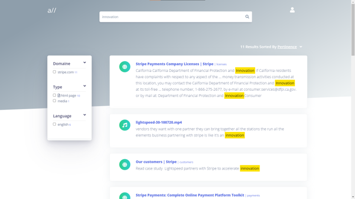
Task: Click the payments tag link
Action: [x=254, y=196]
